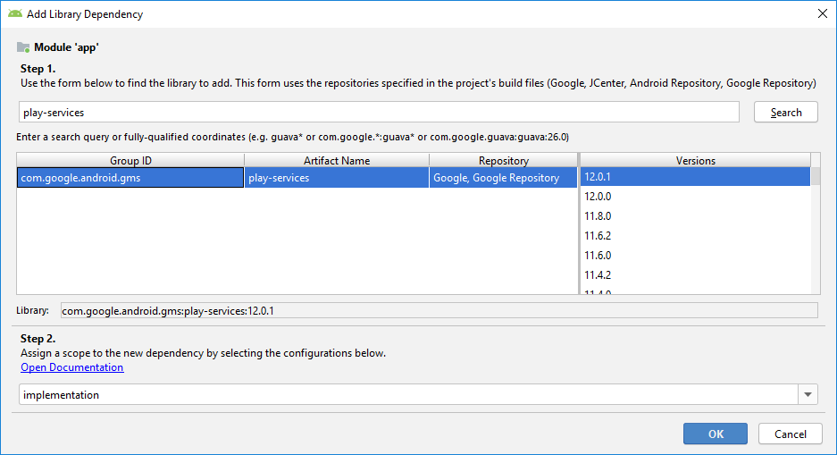
Task: Choose version 12.0.0 from the list
Action: (x=693, y=197)
